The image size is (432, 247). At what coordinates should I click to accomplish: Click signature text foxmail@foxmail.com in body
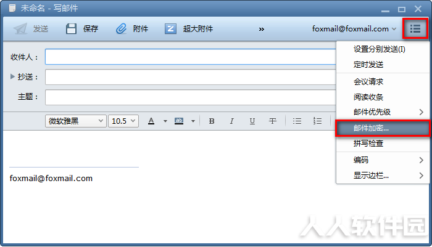51,178
